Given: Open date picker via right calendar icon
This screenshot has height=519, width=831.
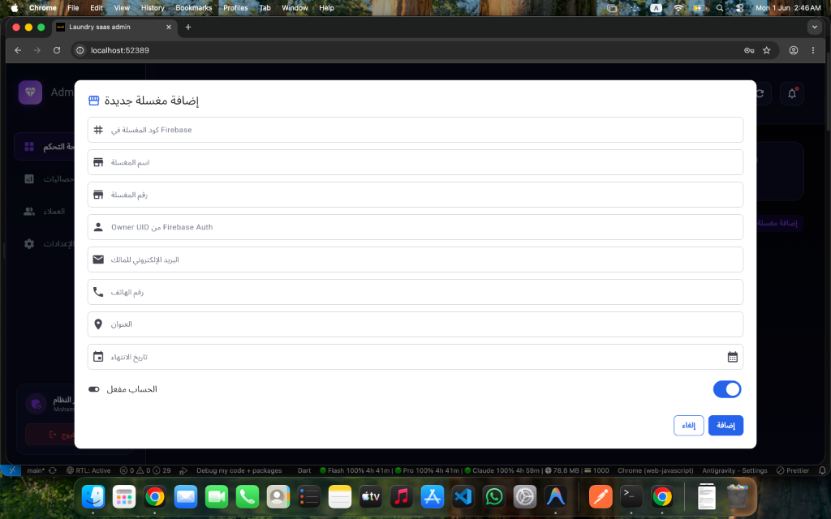Looking at the screenshot, I should [732, 357].
